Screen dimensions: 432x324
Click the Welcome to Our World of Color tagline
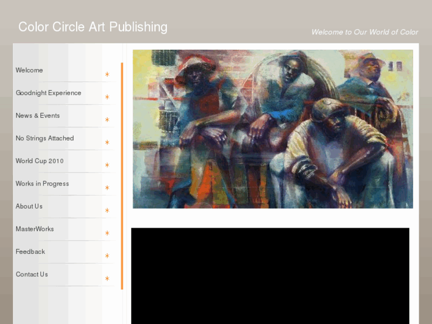click(x=365, y=32)
